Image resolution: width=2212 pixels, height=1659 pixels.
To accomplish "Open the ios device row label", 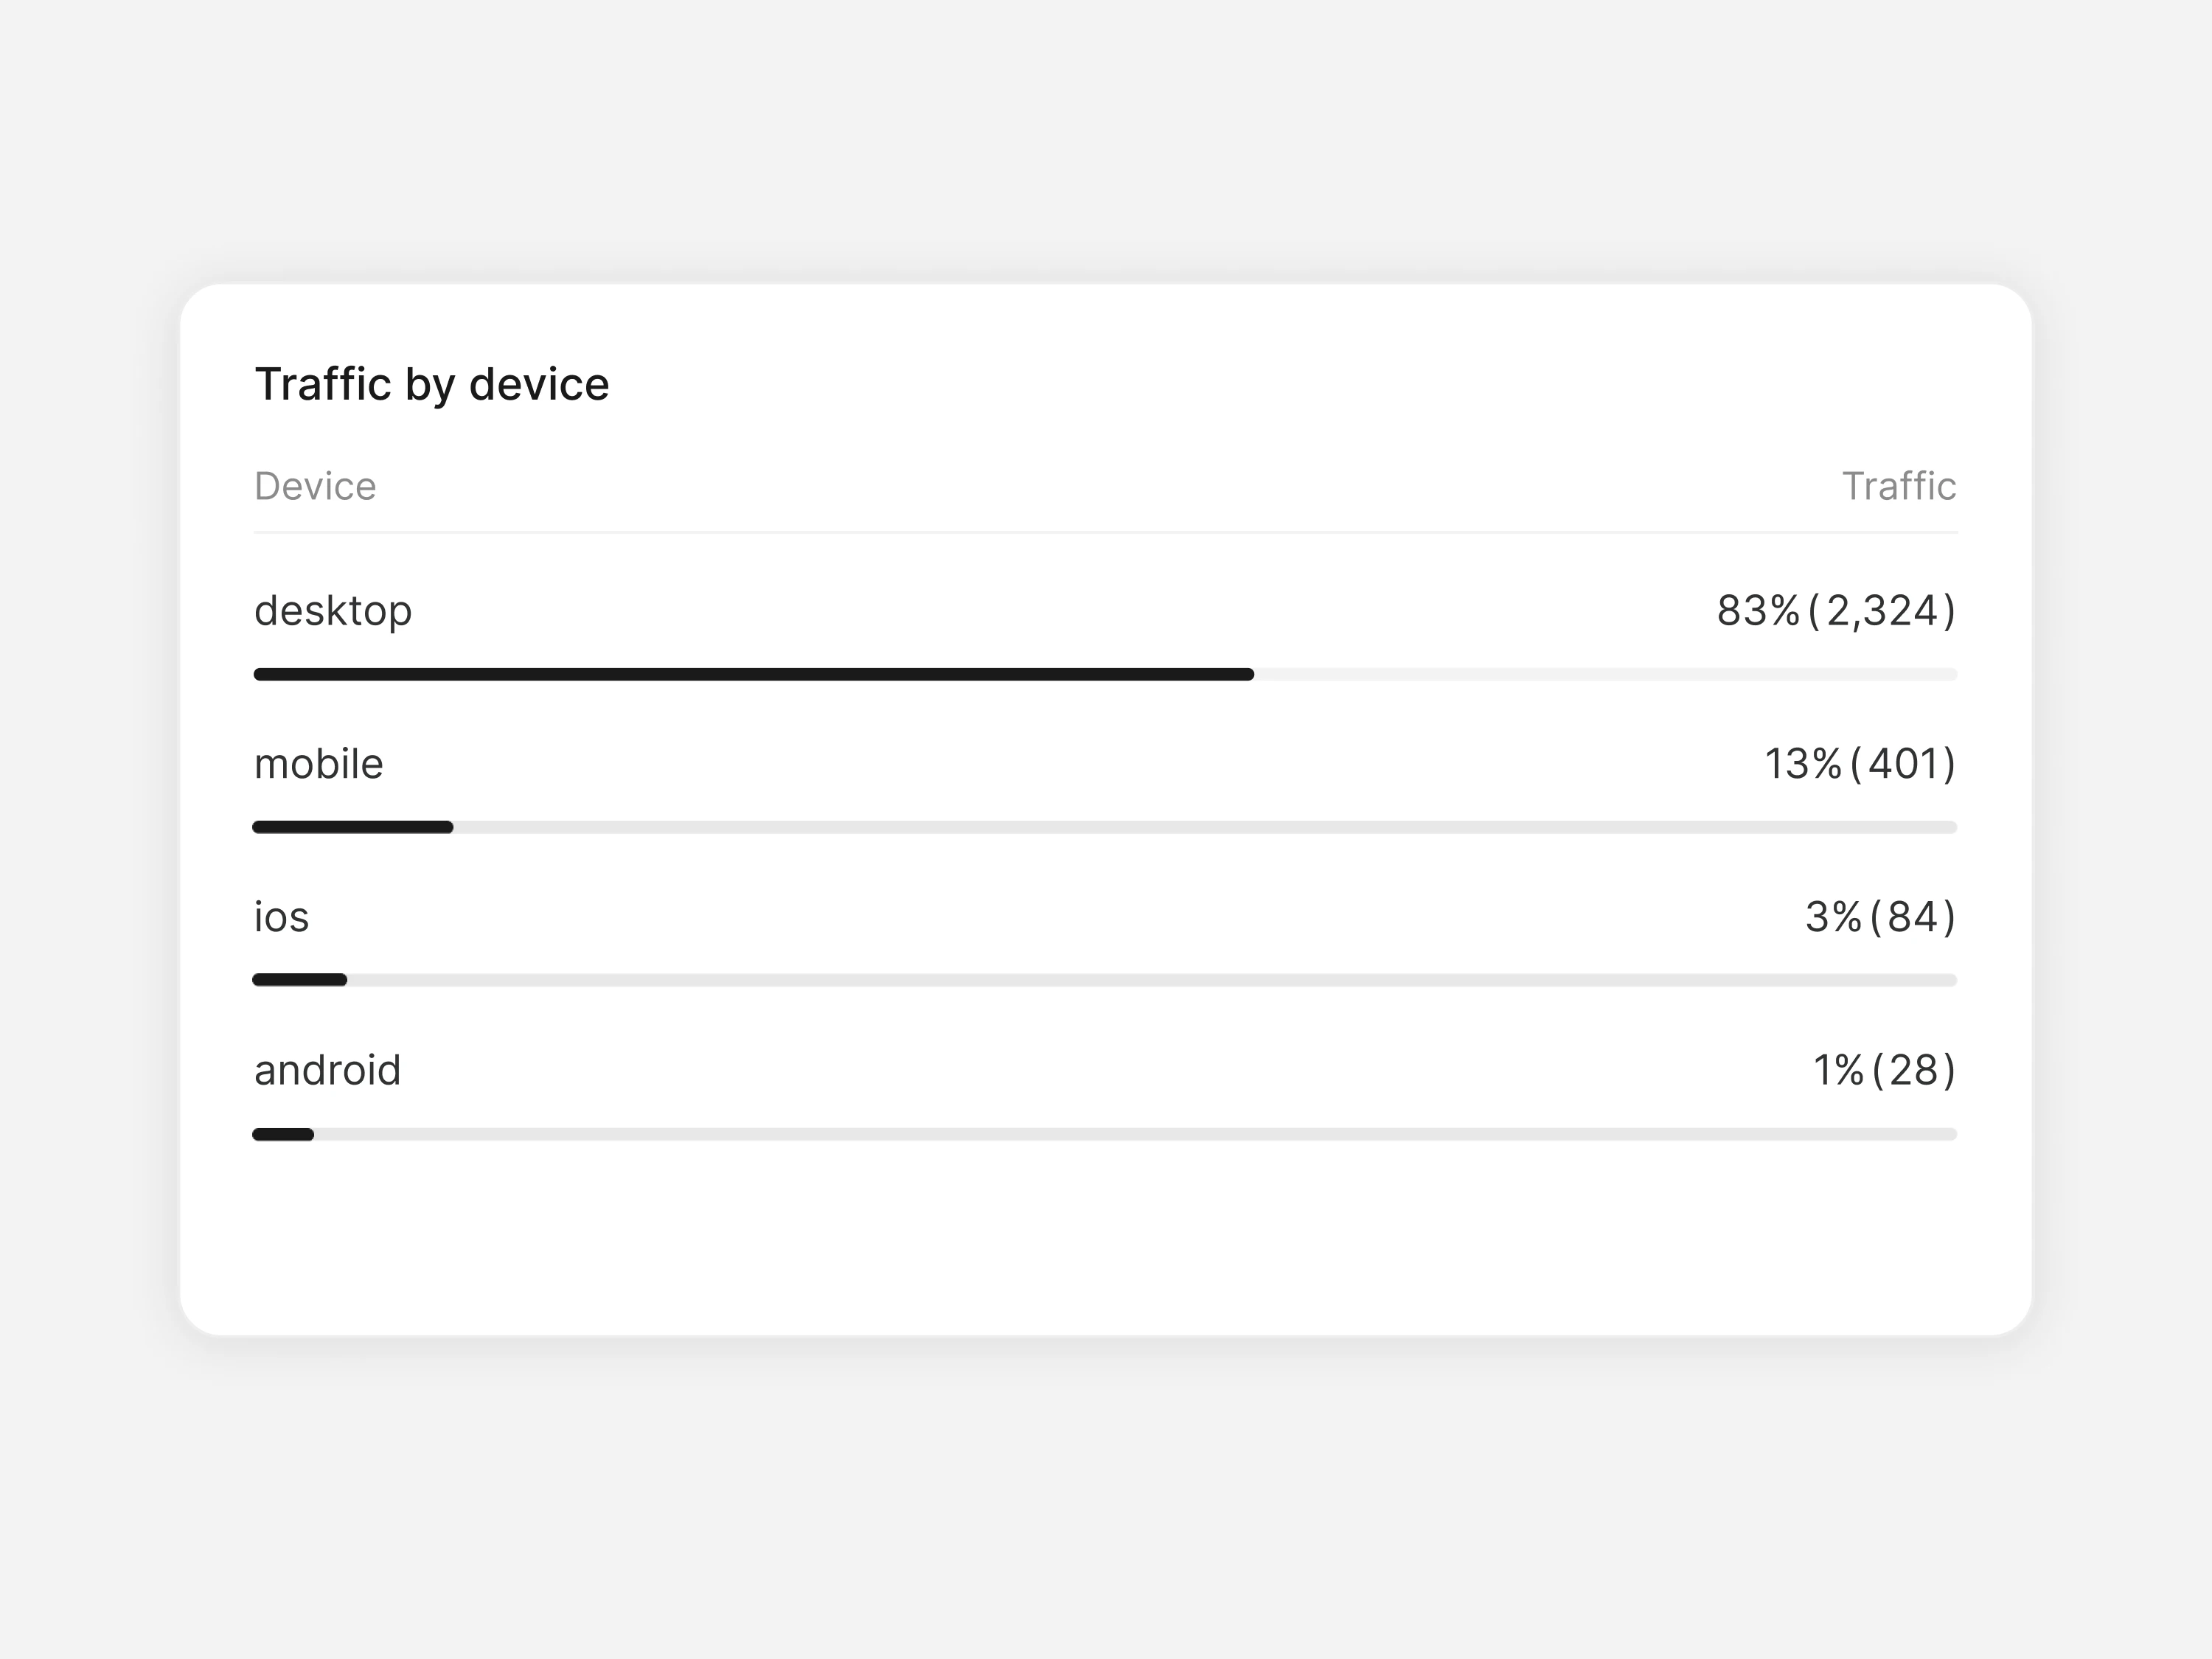I will [x=281, y=917].
